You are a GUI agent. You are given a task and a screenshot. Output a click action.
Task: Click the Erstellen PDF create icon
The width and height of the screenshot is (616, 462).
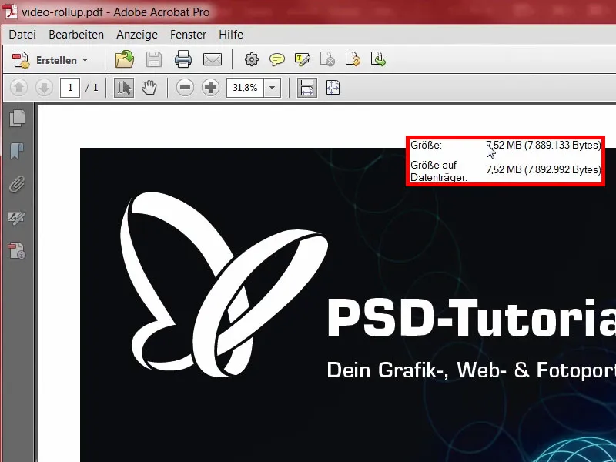click(21, 60)
